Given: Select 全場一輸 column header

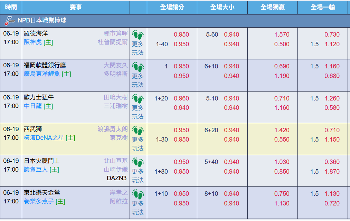Looking at the screenshot, I should [x=323, y=7].
